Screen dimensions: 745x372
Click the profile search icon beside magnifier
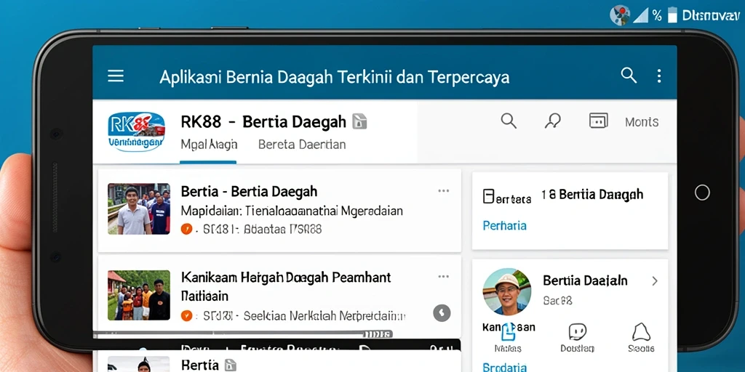(x=553, y=121)
